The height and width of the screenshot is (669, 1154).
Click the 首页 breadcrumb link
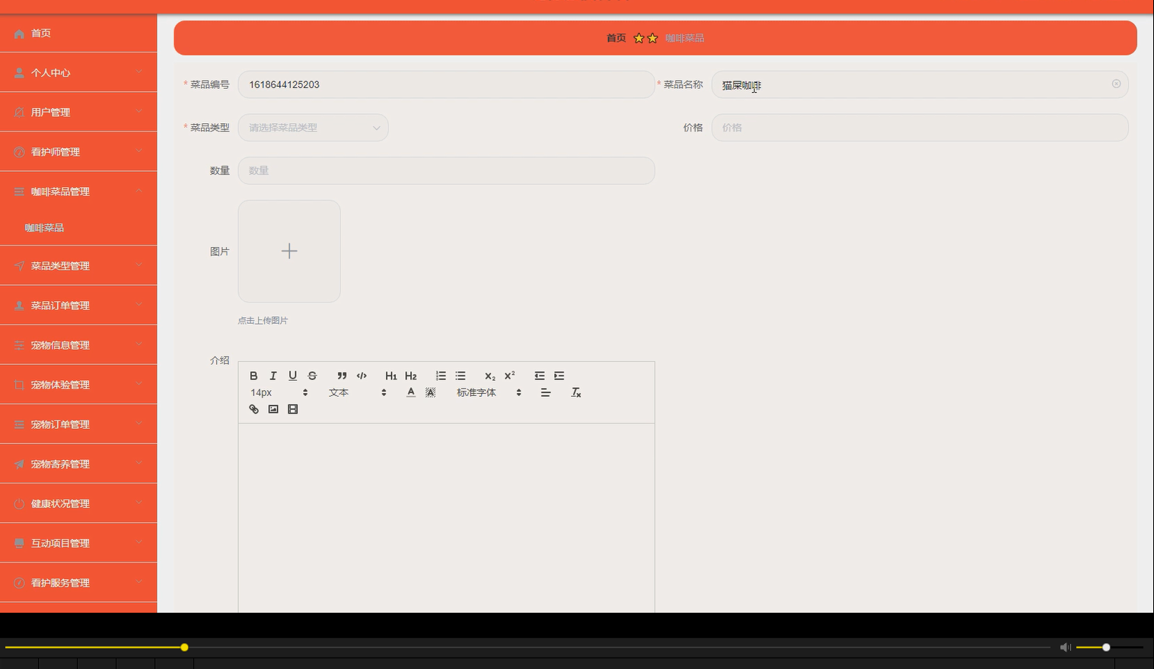[x=616, y=38]
